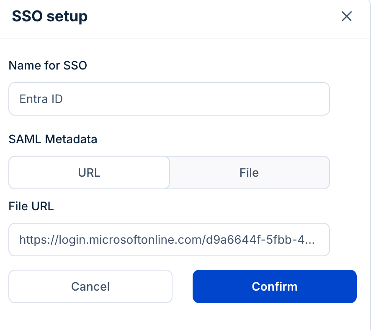Confirm the SSO configuration
The height and width of the screenshot is (330, 371).
pos(274,286)
